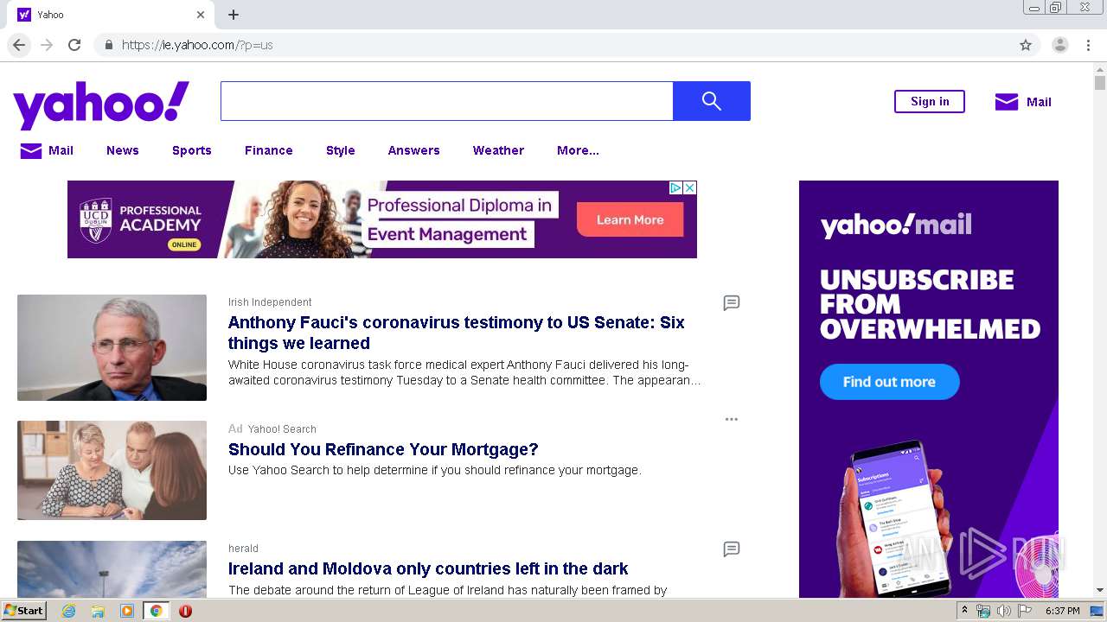Open the Chrome three-dot menu
The height and width of the screenshot is (622, 1107).
1088,45
